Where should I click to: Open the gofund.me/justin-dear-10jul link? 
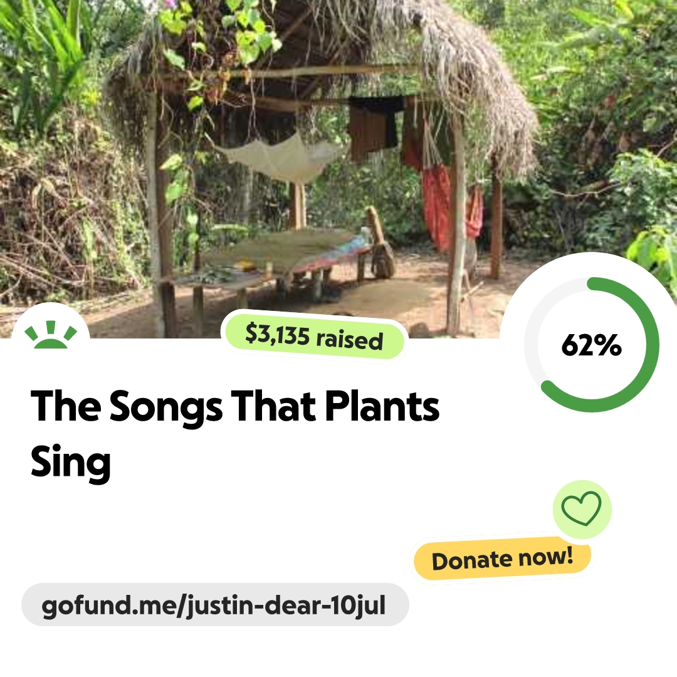[x=214, y=606]
